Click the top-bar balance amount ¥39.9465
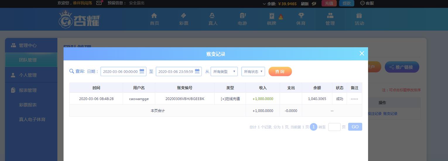Viewport: 448px width, 161px height. pos(287,4)
